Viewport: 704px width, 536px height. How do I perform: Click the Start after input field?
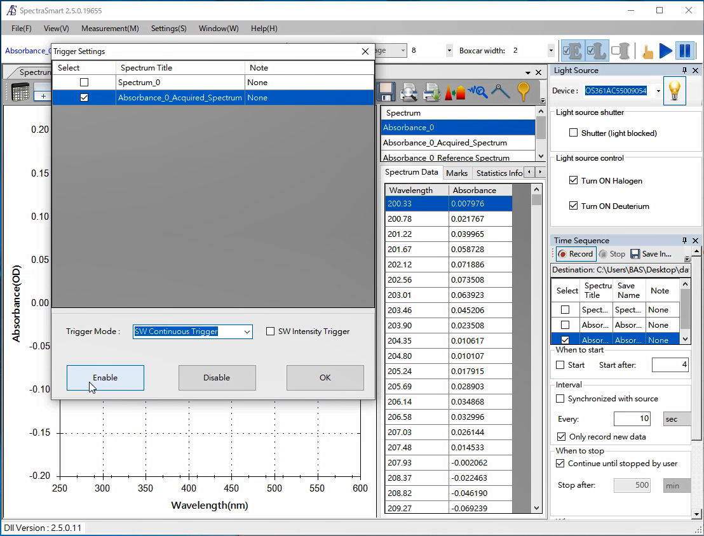[670, 365]
